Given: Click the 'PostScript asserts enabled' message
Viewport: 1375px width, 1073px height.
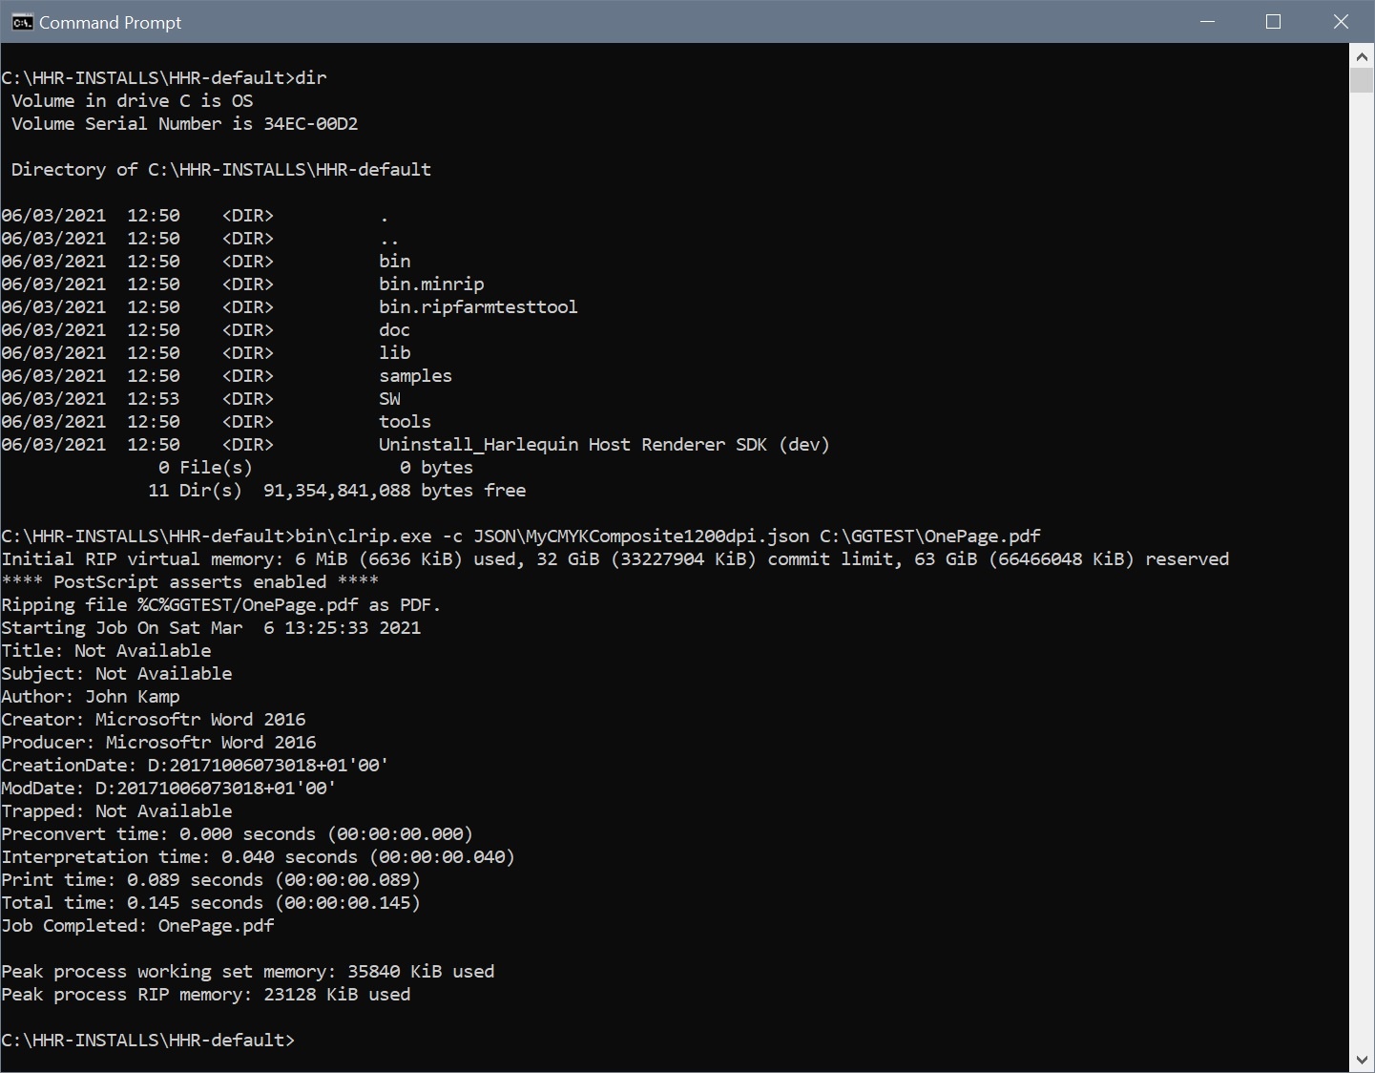Looking at the screenshot, I should (190, 582).
